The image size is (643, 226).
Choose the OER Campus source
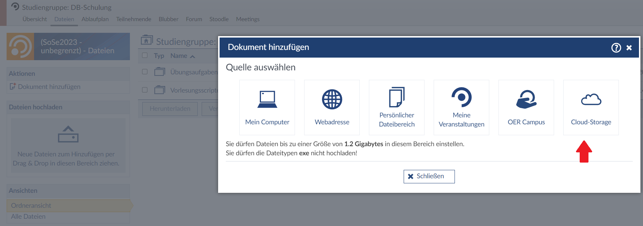pos(526,108)
